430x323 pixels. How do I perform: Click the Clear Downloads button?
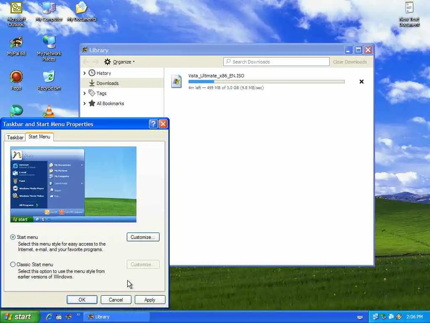point(350,62)
